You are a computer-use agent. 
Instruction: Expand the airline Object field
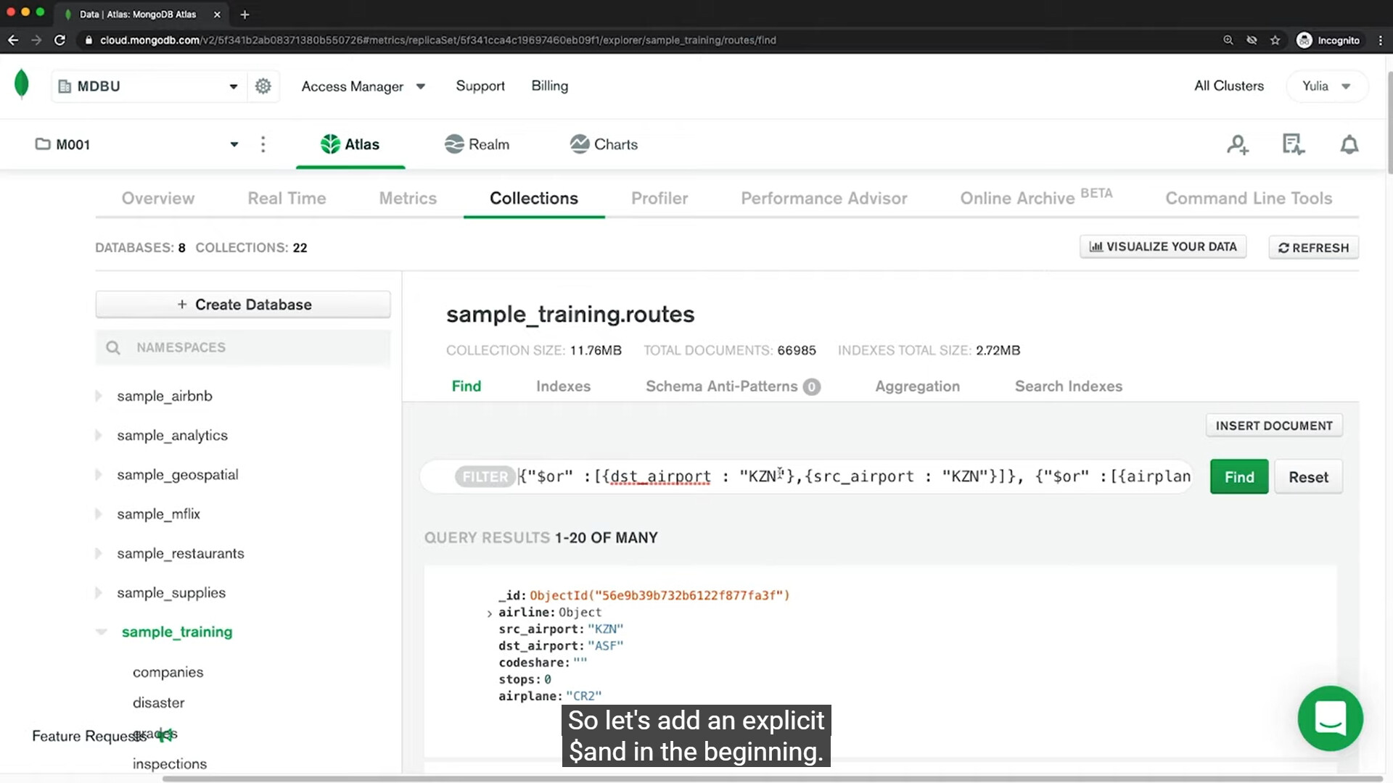tap(490, 613)
